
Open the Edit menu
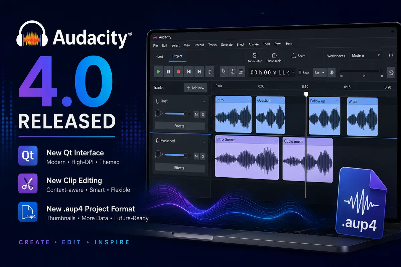[x=165, y=45]
